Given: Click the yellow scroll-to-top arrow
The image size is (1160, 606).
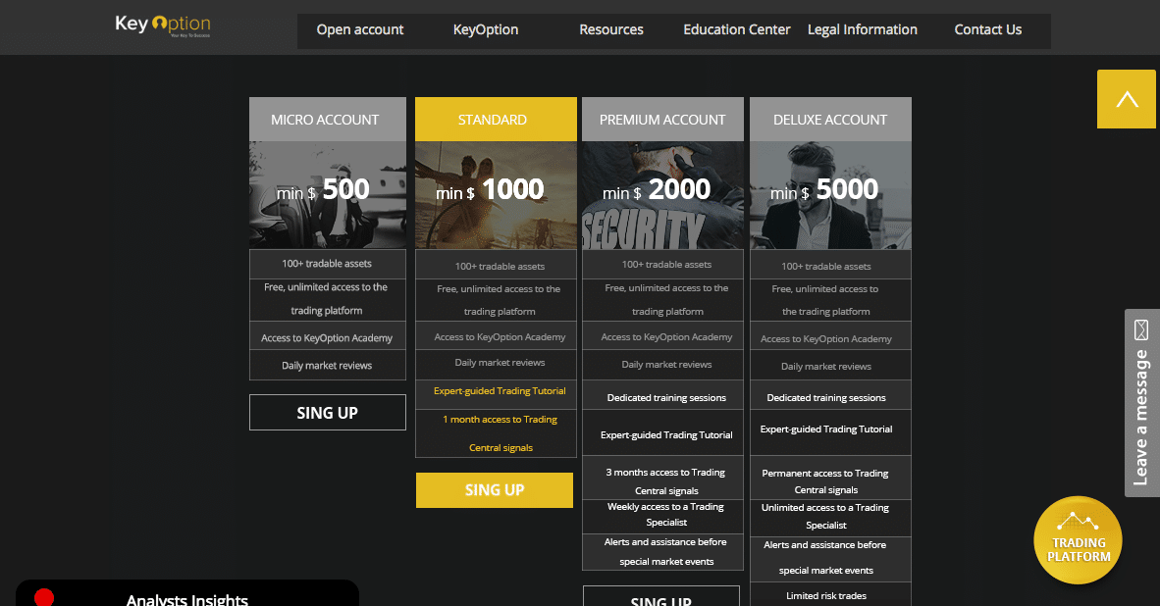Looking at the screenshot, I should click(x=1126, y=99).
